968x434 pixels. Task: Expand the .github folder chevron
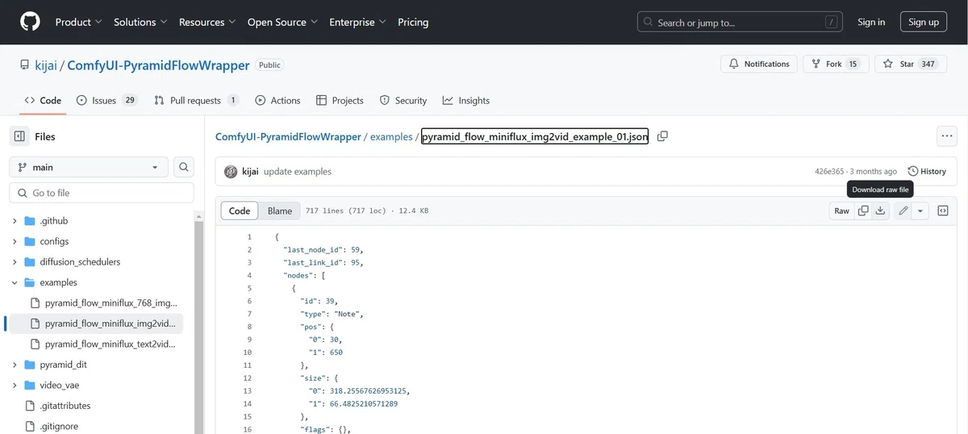pyautogui.click(x=15, y=221)
